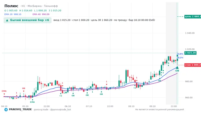Click the EMA 20 998.10 legend
Screen dimensions: 201x113
click(x=13, y=14)
